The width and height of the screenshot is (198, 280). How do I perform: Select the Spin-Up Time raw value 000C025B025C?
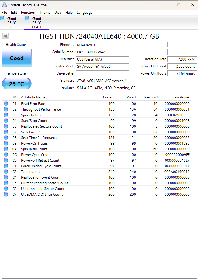click(x=177, y=115)
